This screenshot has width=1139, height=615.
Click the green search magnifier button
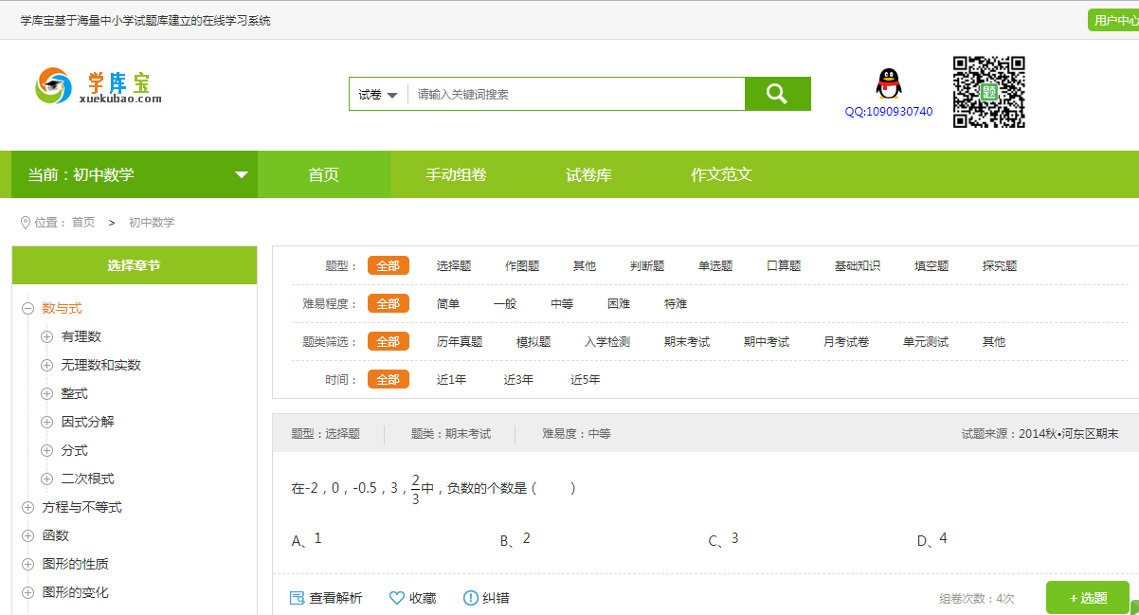pos(777,94)
